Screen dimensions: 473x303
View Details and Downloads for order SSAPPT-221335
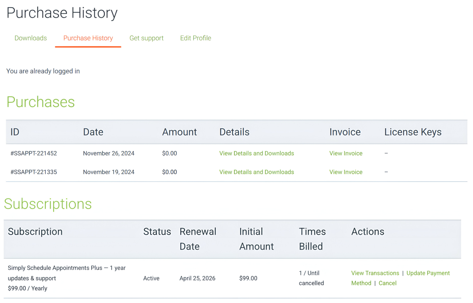257,172
